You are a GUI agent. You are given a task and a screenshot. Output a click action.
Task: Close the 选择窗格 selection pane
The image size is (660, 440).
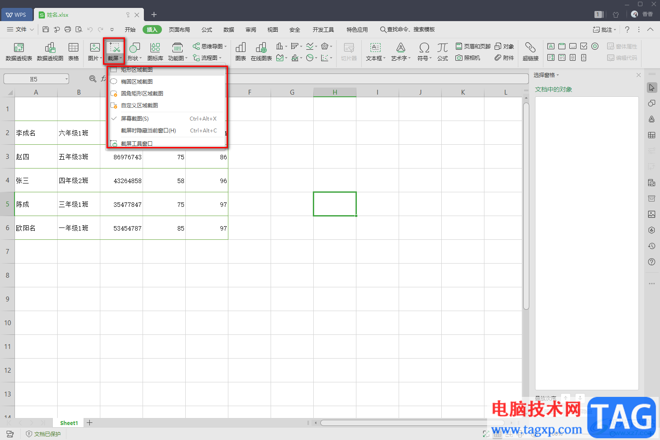click(638, 75)
